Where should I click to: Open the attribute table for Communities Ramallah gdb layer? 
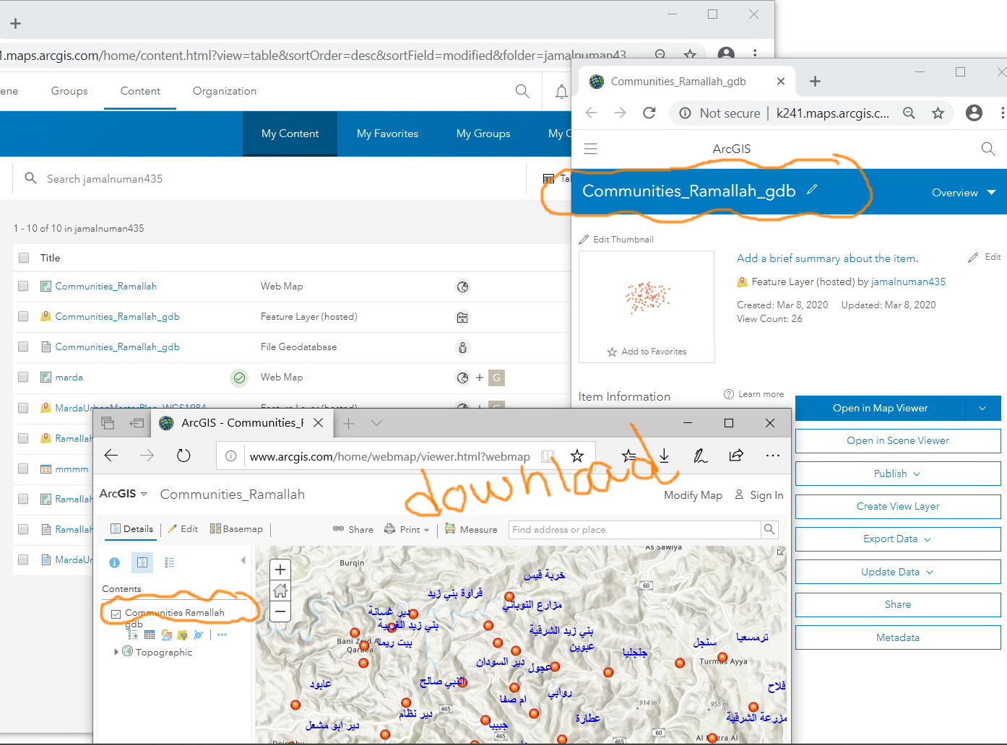(150, 635)
